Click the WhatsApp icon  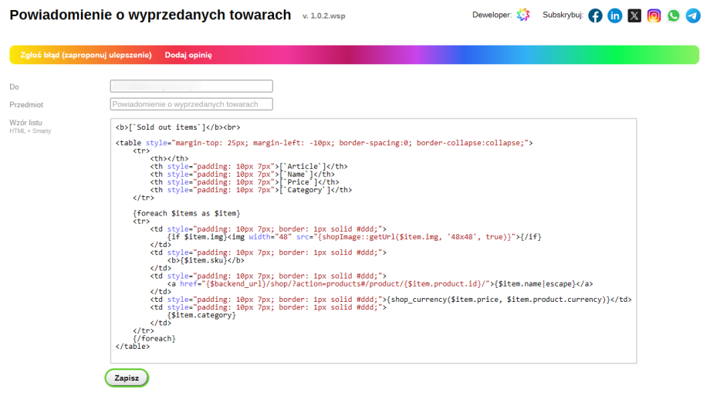point(674,15)
